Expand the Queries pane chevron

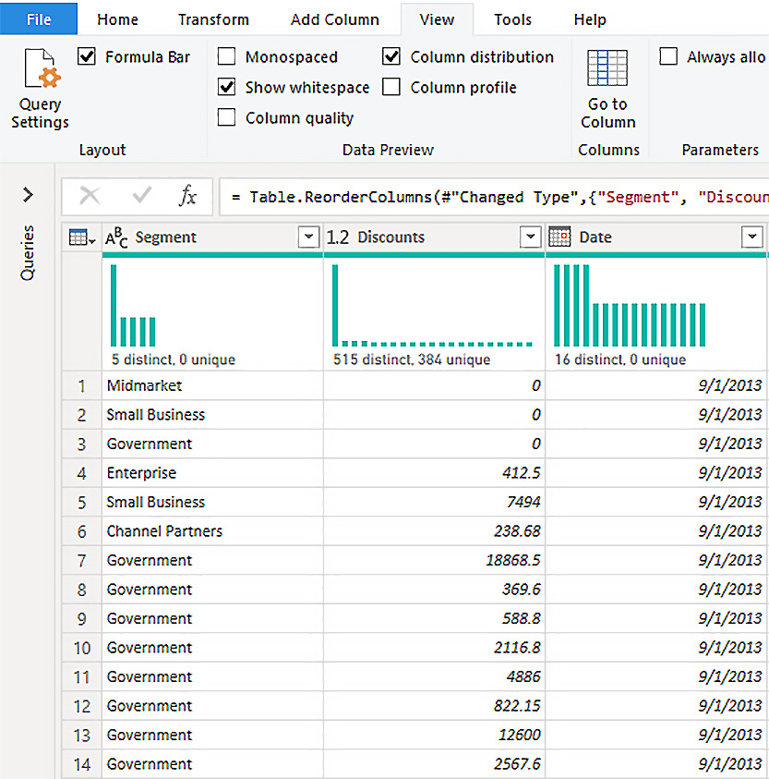28,195
